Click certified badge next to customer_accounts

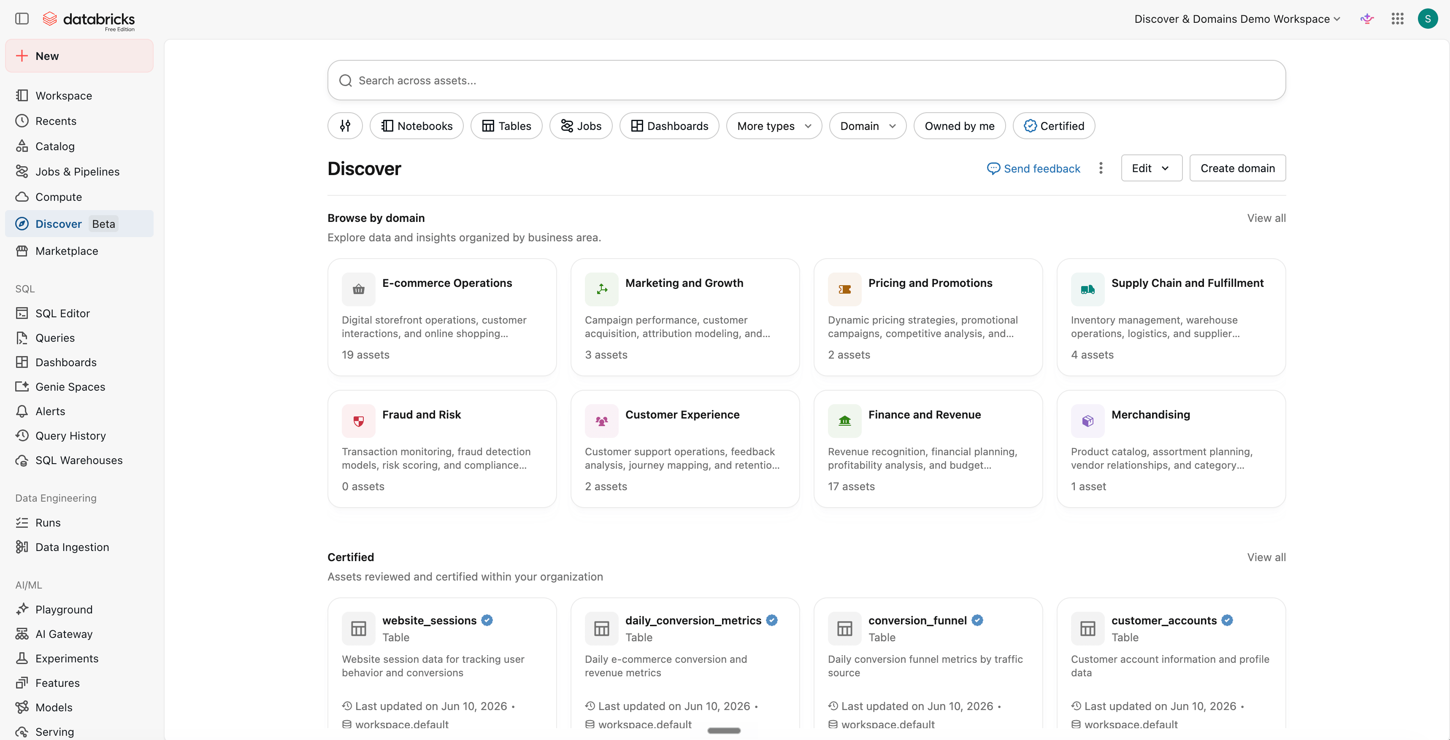point(1228,620)
